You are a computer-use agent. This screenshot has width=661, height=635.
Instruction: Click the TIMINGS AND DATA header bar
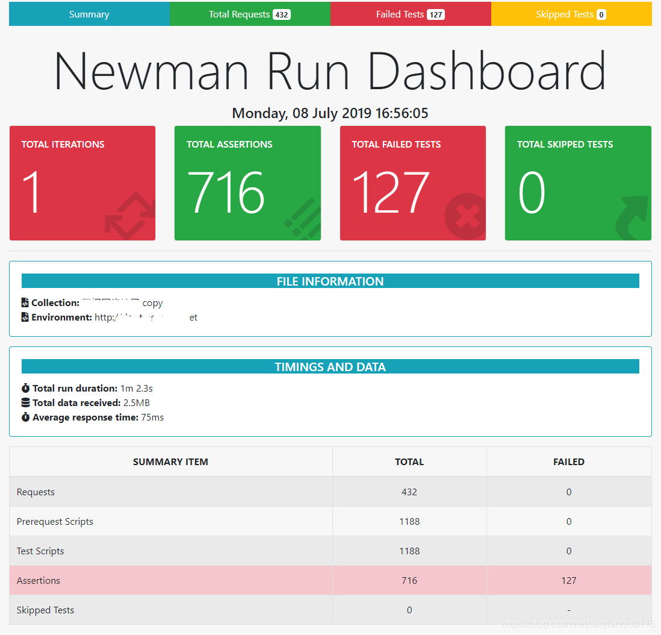330,367
